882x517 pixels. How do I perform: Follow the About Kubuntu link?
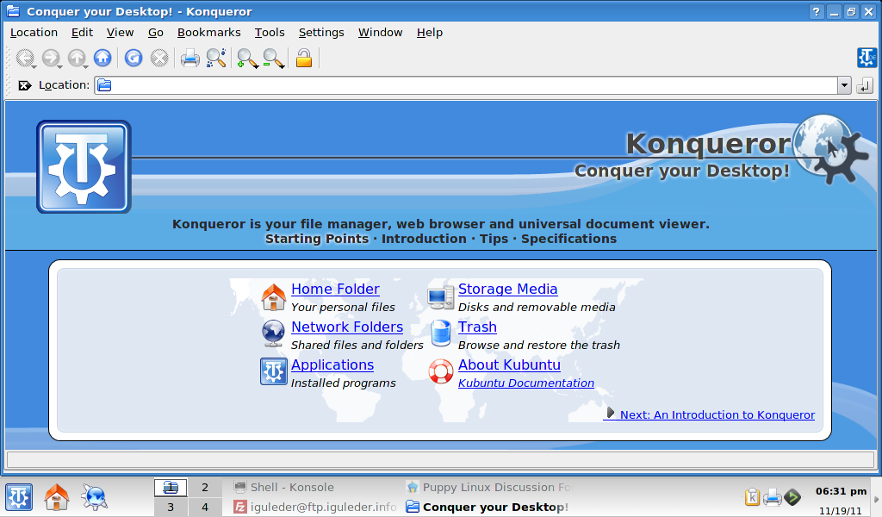[510, 364]
